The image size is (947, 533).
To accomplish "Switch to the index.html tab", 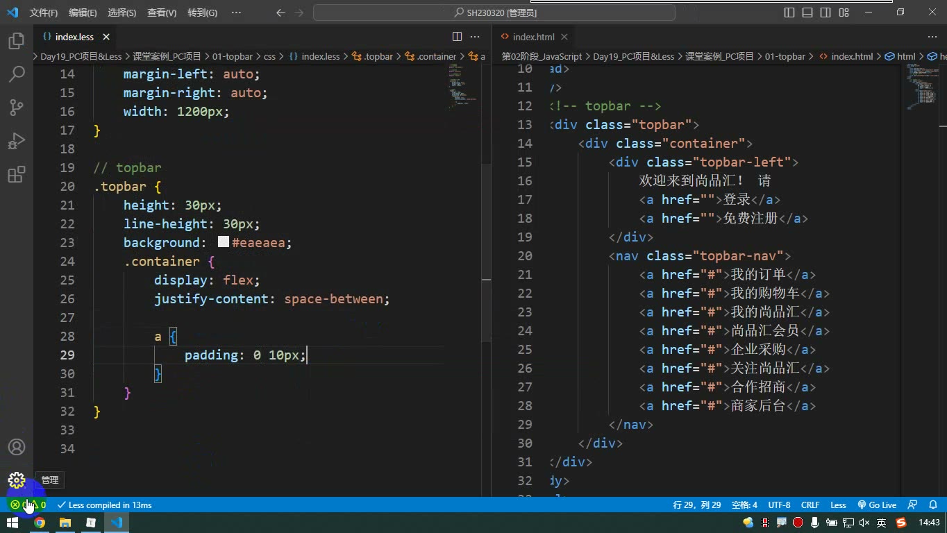I will 533,37.
